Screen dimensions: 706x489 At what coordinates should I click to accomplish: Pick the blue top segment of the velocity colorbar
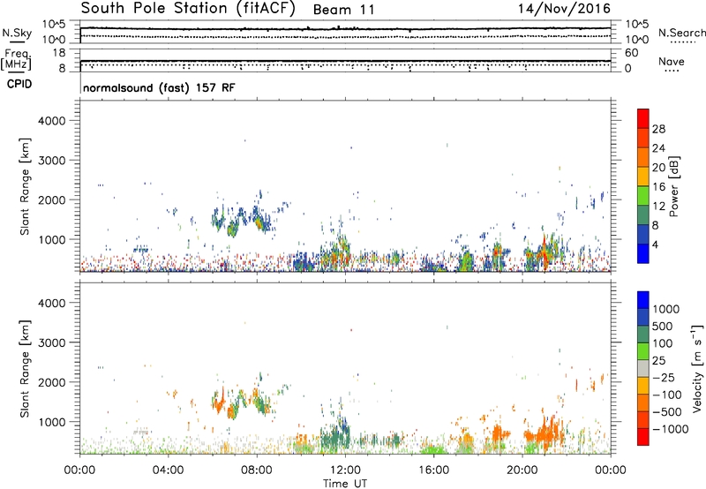643,300
